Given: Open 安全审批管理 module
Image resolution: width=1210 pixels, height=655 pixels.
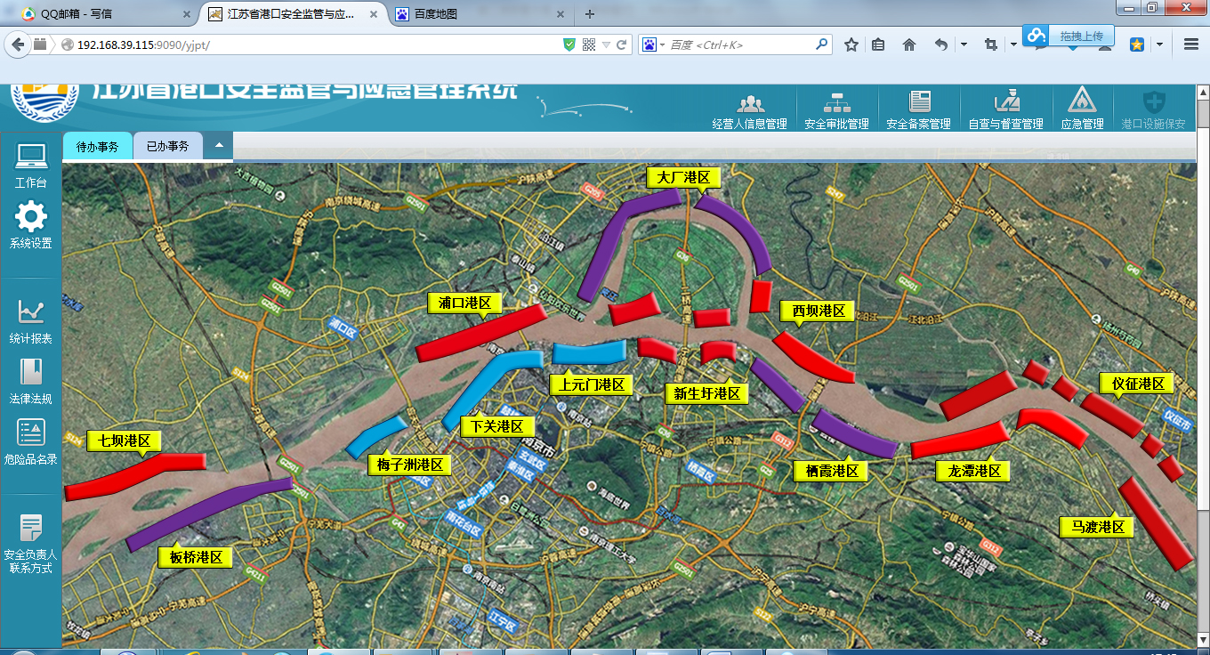Looking at the screenshot, I should tap(835, 105).
